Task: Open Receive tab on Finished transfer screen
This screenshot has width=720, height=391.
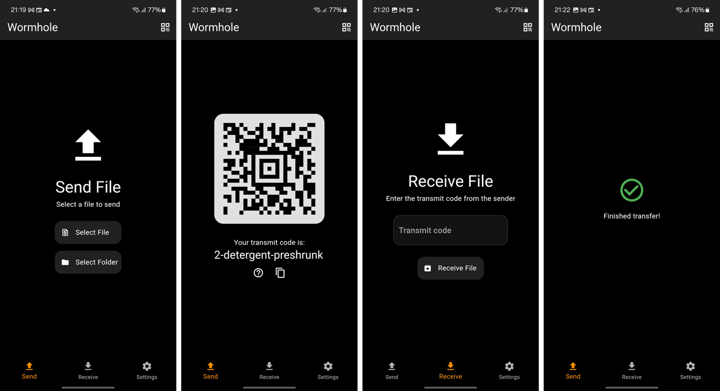Action: pos(632,371)
